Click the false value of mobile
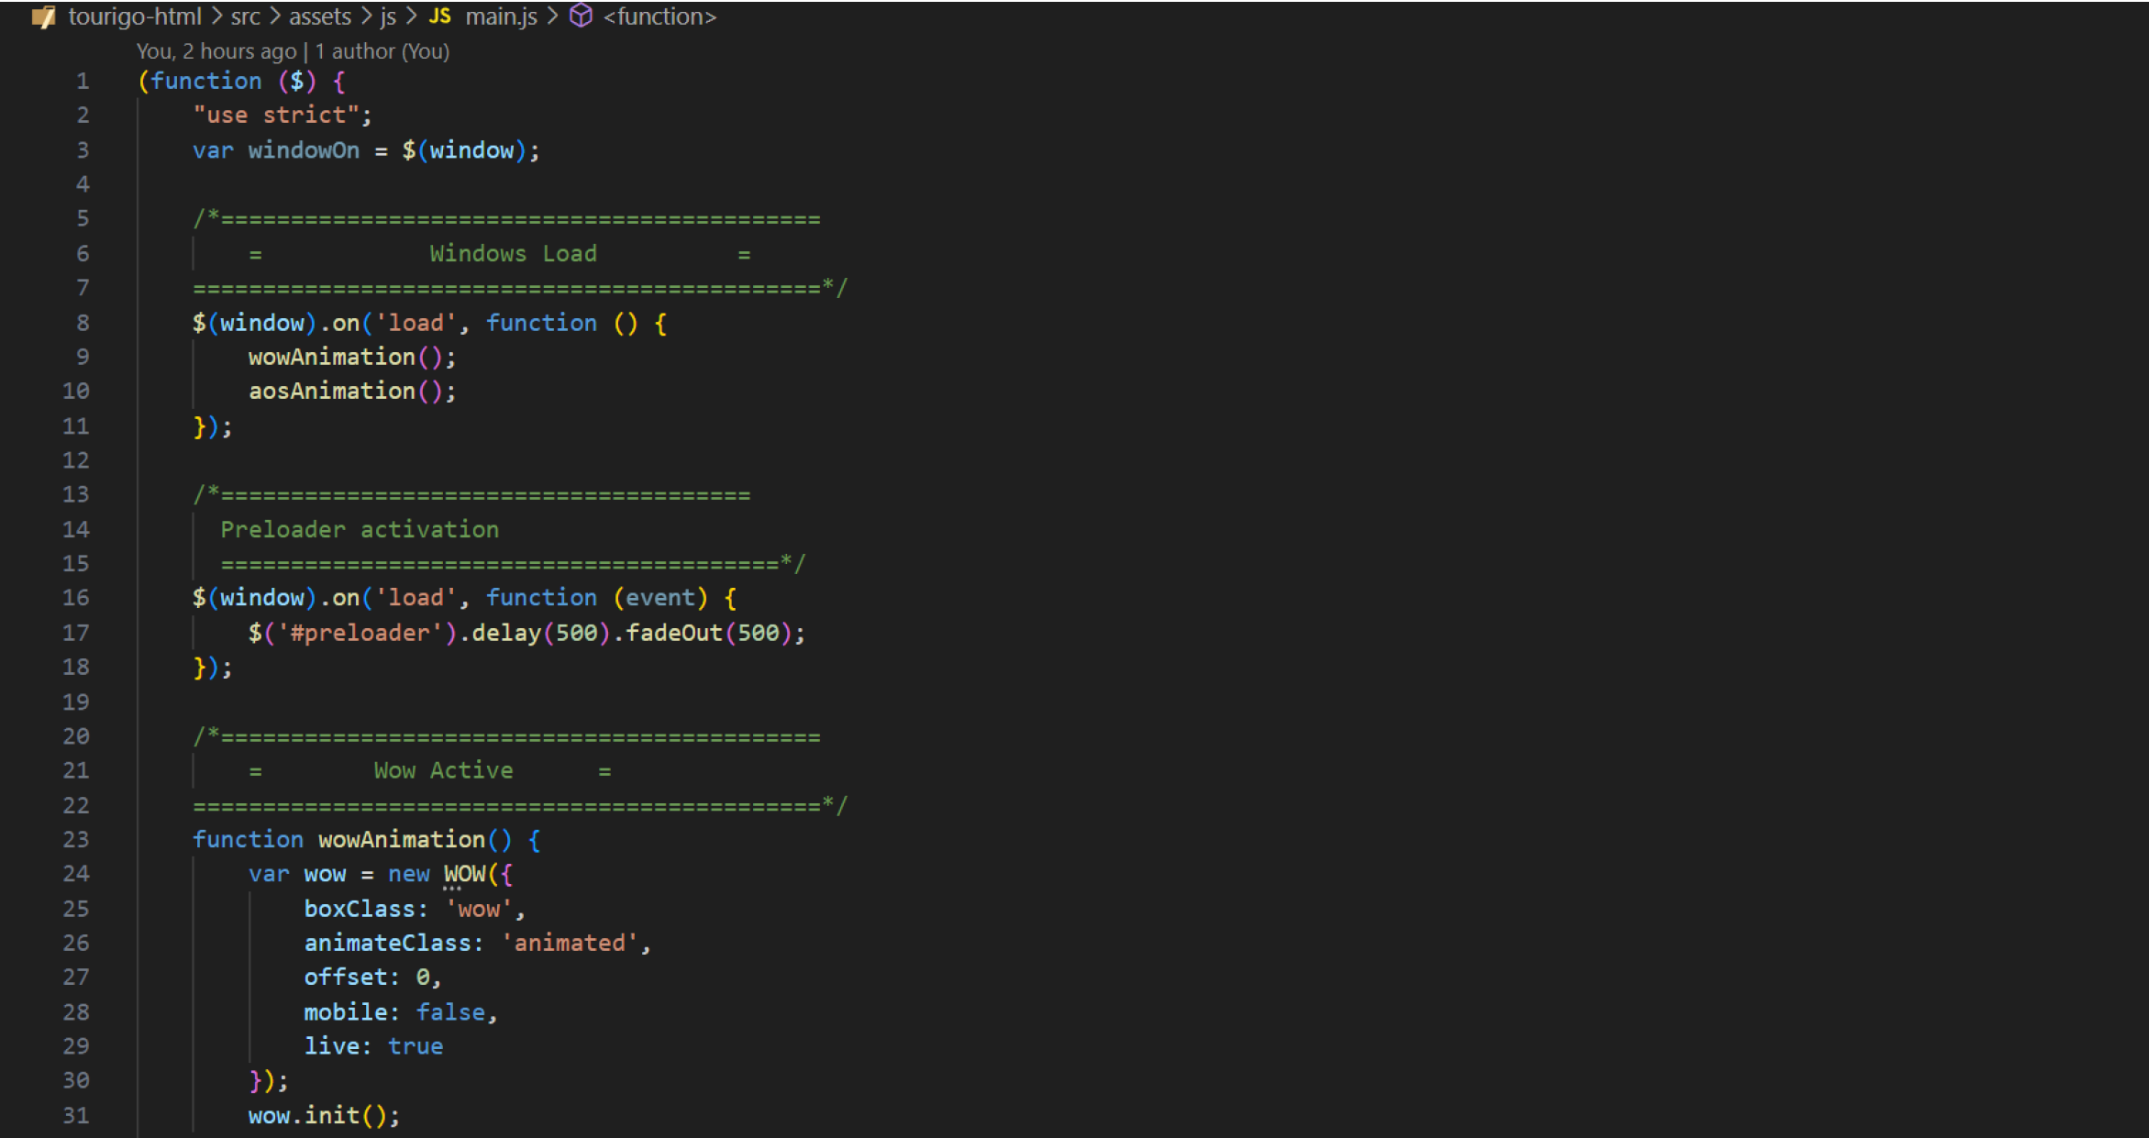This screenshot has height=1138, width=2149. coord(450,1012)
